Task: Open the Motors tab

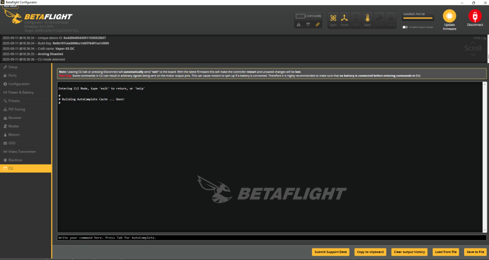Action: pyautogui.click(x=26, y=134)
